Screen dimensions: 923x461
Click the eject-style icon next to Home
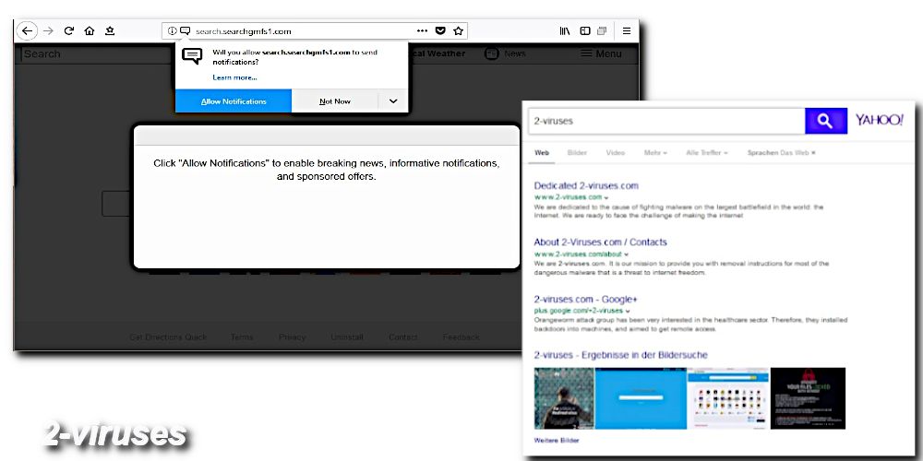point(110,31)
